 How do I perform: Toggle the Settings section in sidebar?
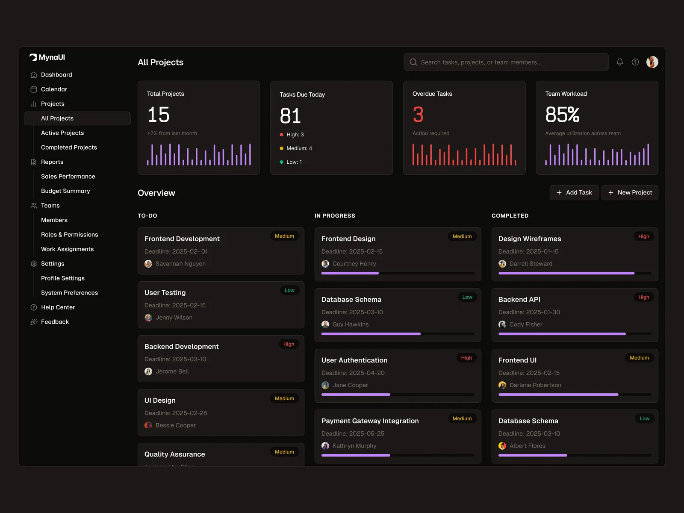pyautogui.click(x=53, y=264)
